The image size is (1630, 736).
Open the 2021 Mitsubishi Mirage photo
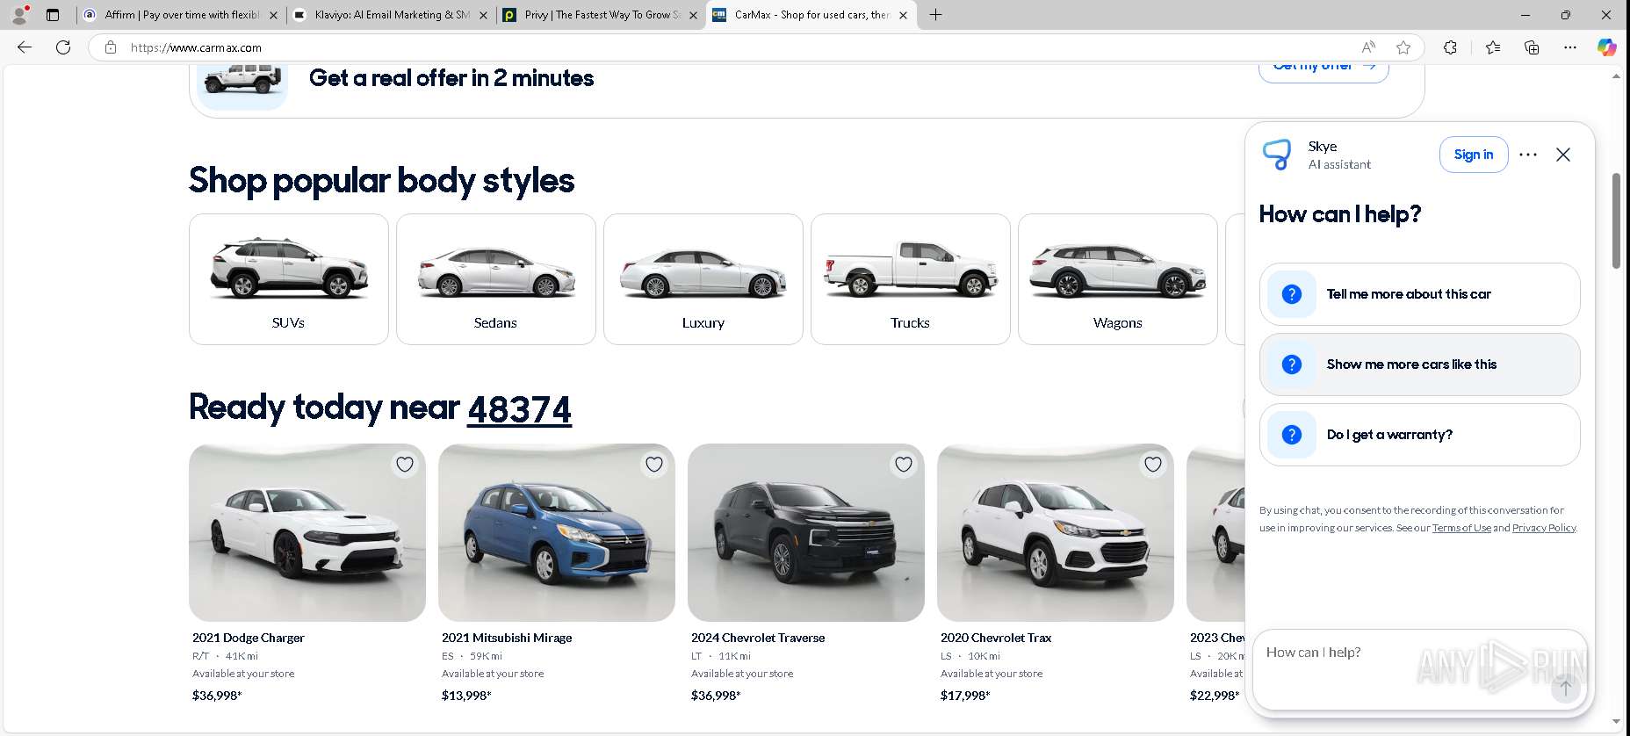557,532
